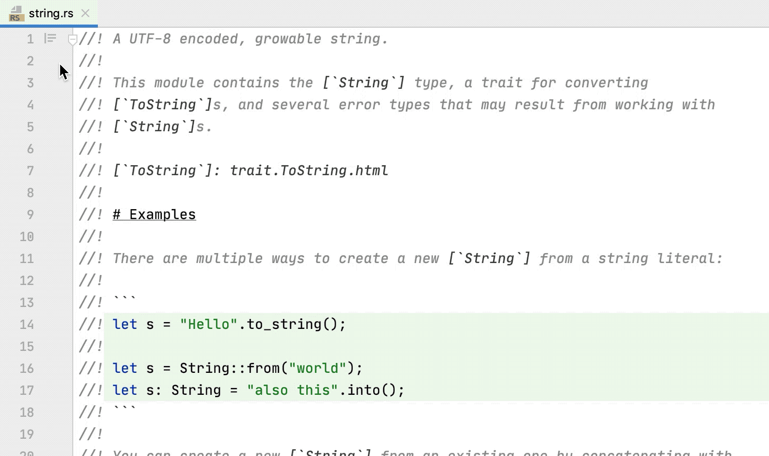Viewport: 769px width, 456px height.
Task: Click line number 1 in the gutter
Action: [x=30, y=39]
